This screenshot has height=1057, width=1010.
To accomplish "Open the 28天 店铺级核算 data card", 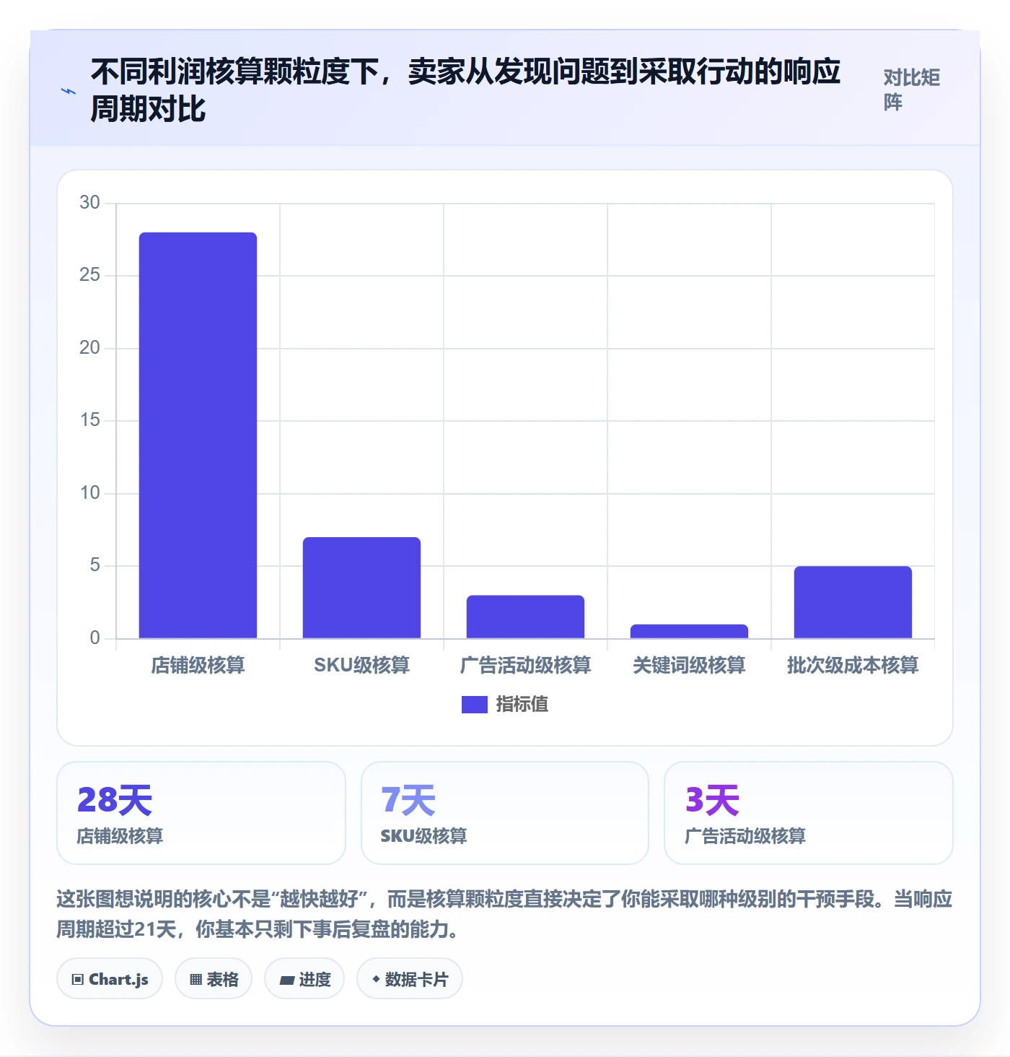I will [201, 813].
